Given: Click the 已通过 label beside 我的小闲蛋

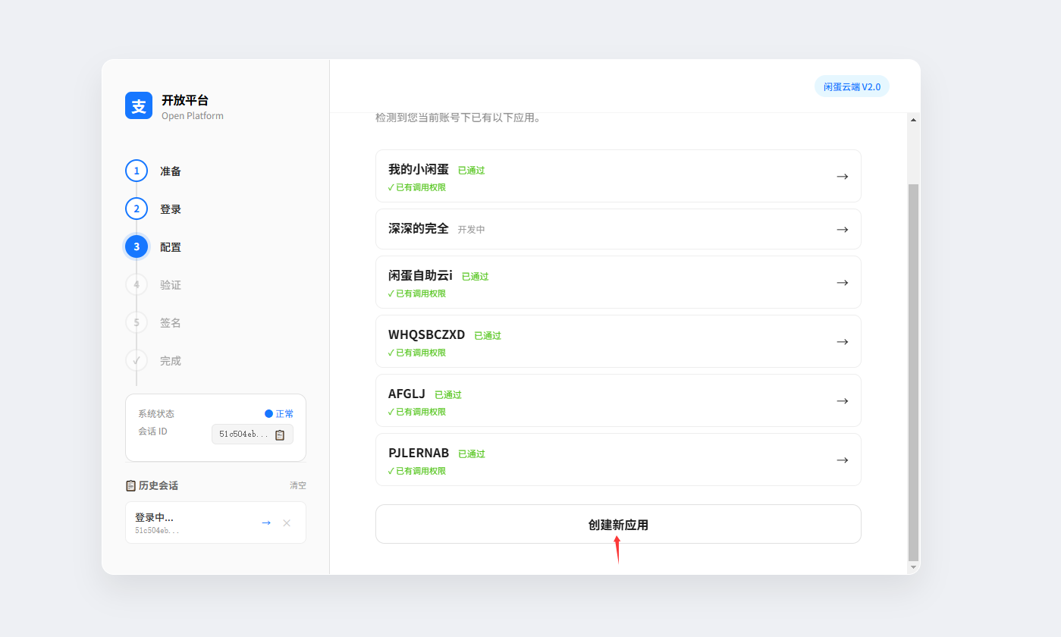Looking at the screenshot, I should pyautogui.click(x=471, y=170).
